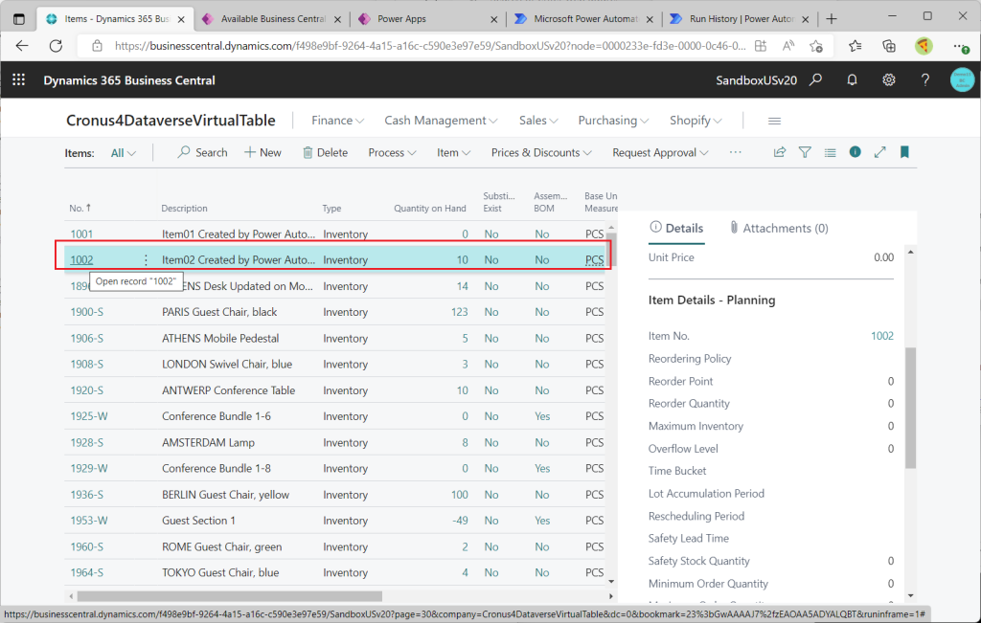Select the ANTWERP Conference Table description cell
The height and width of the screenshot is (623, 981).
228,390
